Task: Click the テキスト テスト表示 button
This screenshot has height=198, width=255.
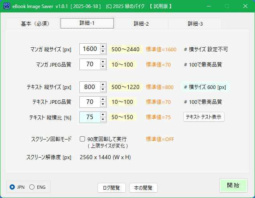Action: (204, 117)
